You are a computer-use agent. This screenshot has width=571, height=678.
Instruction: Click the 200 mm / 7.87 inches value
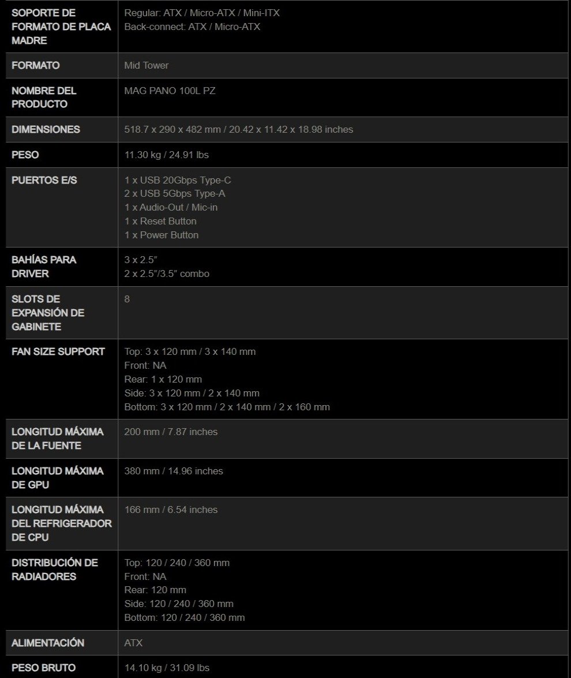pos(171,432)
